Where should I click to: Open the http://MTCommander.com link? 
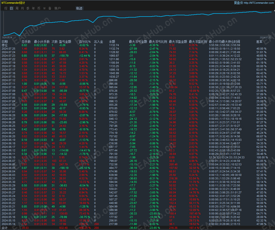(259, 3)
